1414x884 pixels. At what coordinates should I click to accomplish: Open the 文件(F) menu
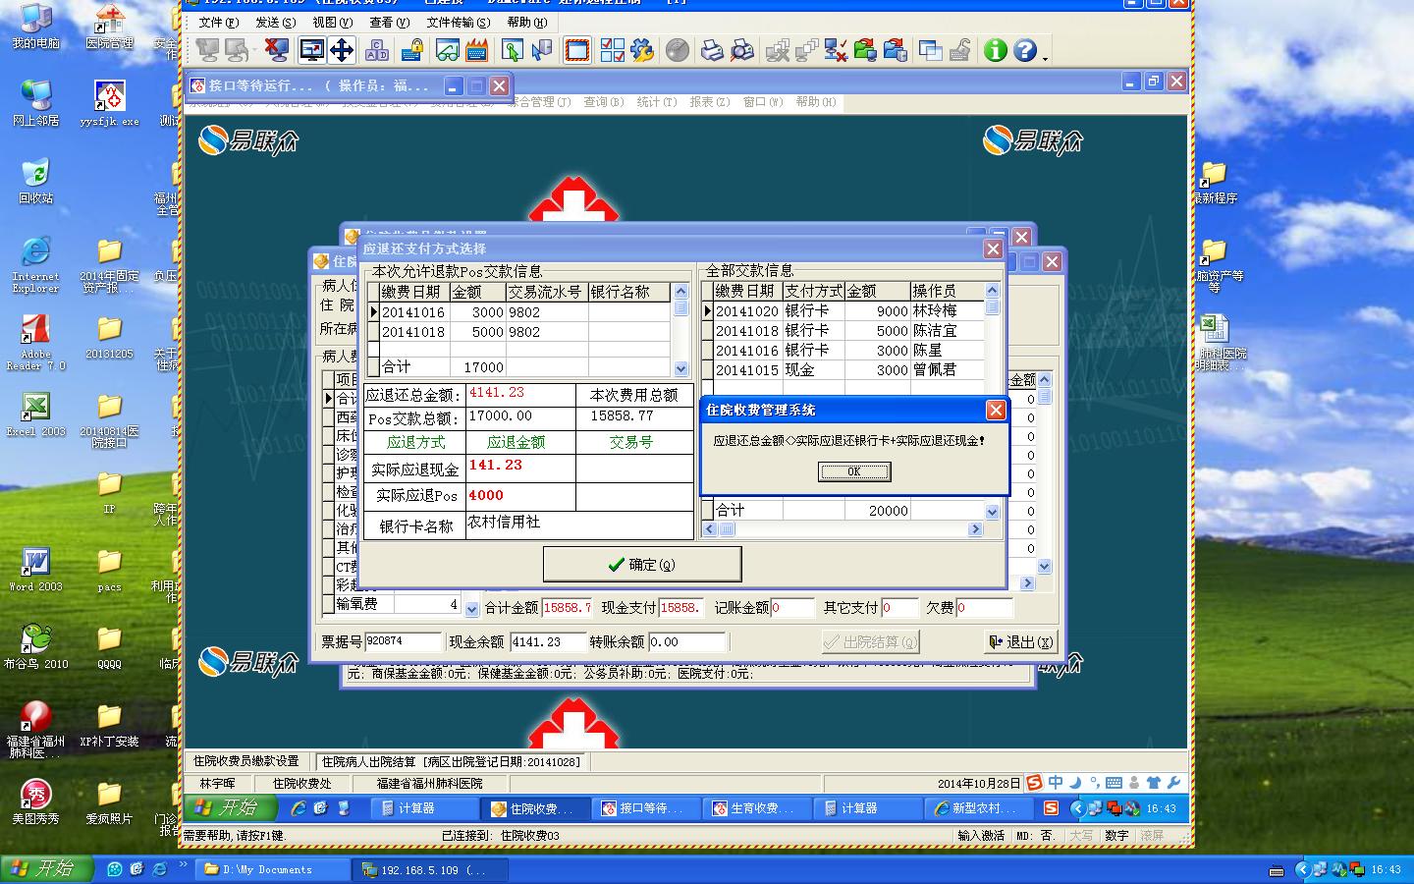click(218, 23)
